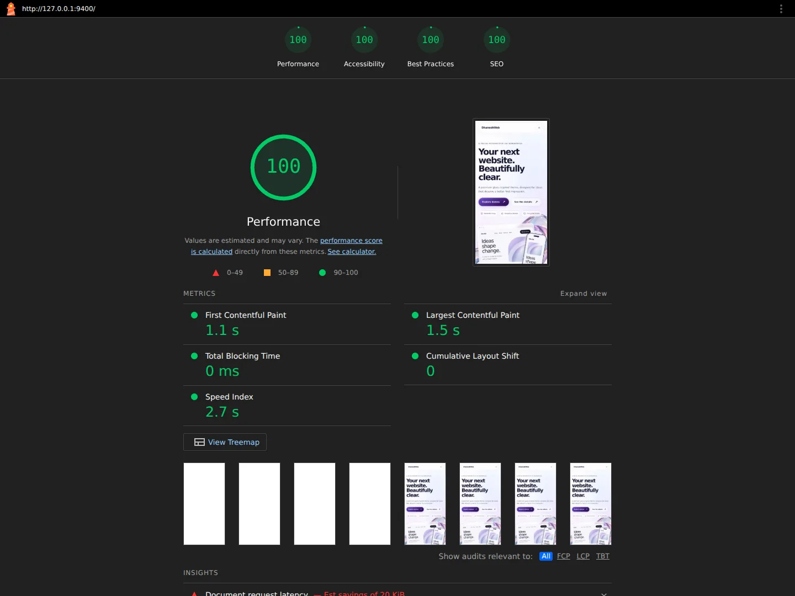The image size is (795, 596).
Task: Open the 'is calculated' link
Action: pyautogui.click(x=211, y=252)
